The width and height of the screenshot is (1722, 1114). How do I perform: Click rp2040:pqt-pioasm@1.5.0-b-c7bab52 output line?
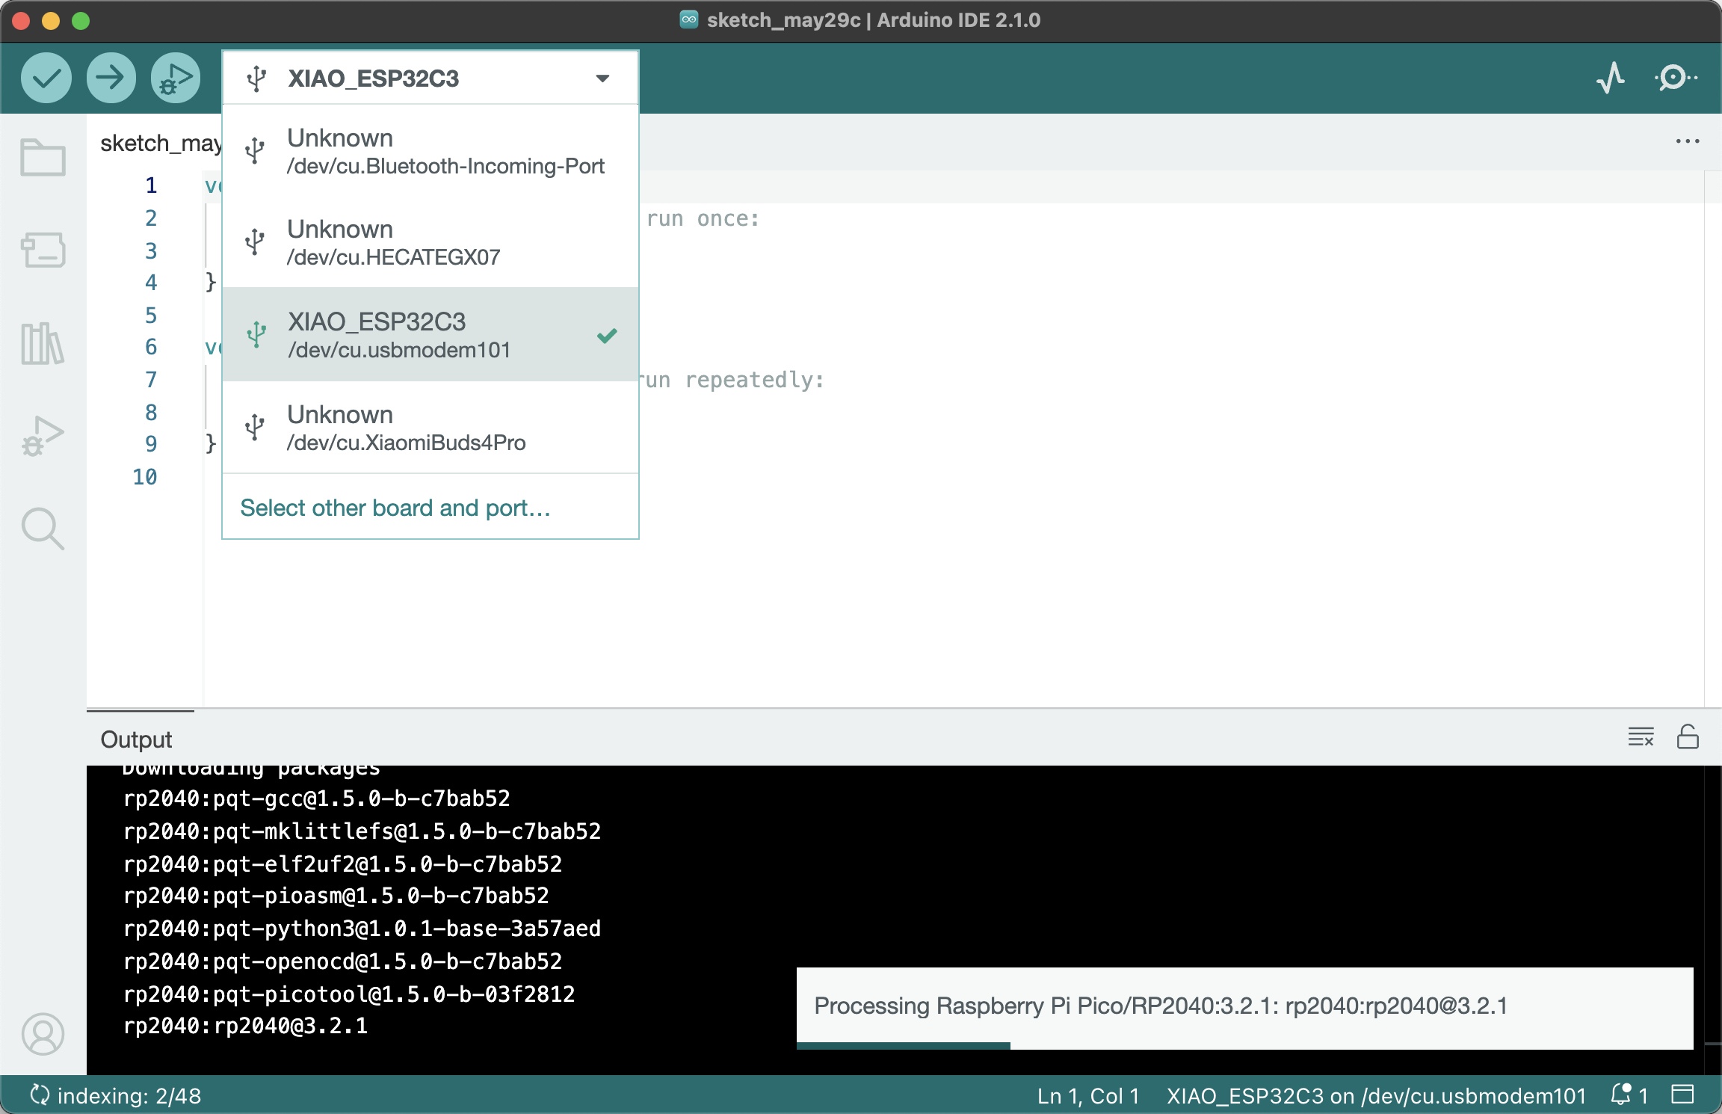coord(336,896)
